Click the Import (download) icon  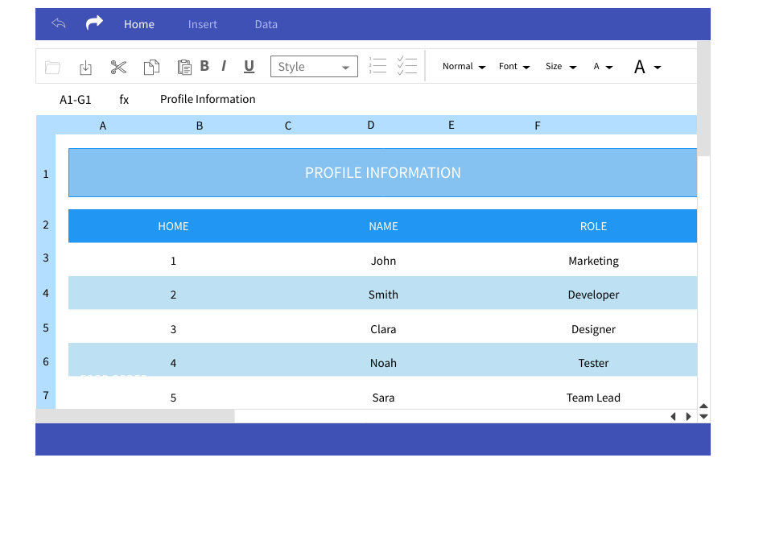tap(85, 66)
